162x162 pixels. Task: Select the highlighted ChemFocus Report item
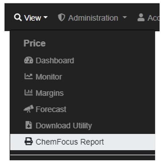coord(82,142)
